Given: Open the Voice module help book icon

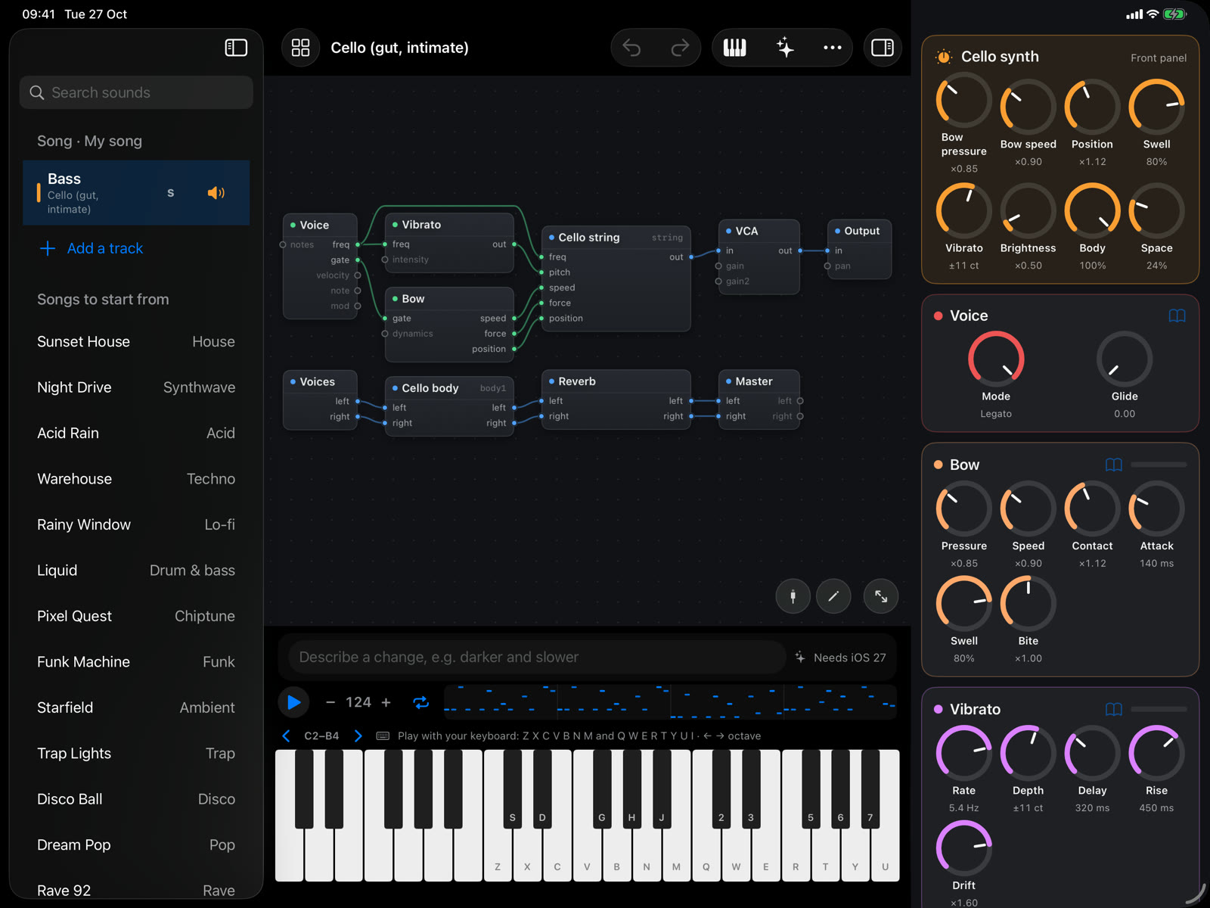Looking at the screenshot, I should click(x=1177, y=316).
